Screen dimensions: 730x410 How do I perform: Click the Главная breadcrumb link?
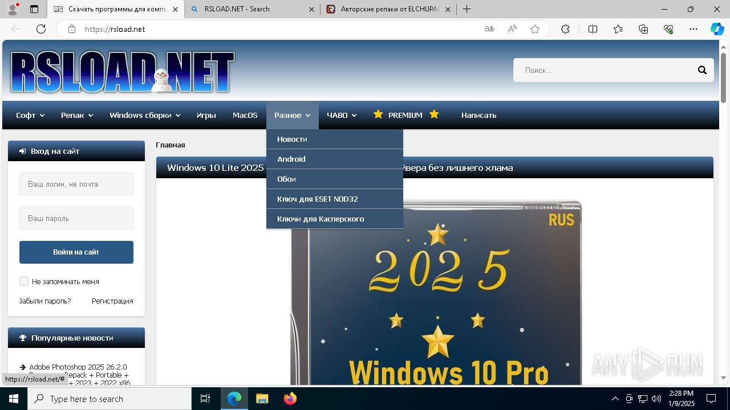[171, 145]
